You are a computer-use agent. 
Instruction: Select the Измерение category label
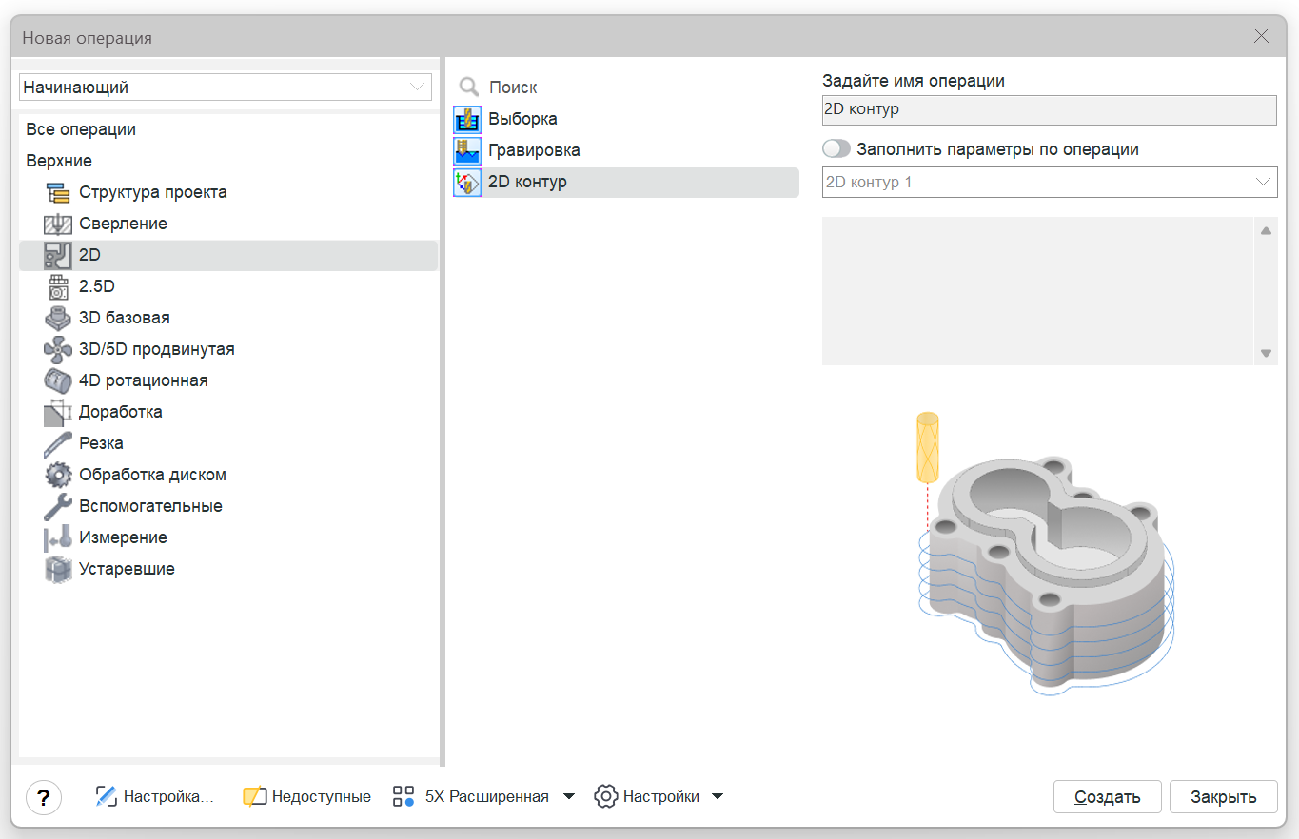(x=124, y=537)
